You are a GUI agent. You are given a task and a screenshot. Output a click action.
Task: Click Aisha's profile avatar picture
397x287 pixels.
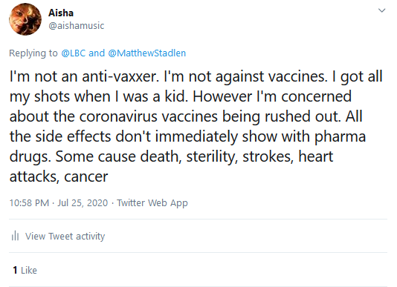coord(25,19)
